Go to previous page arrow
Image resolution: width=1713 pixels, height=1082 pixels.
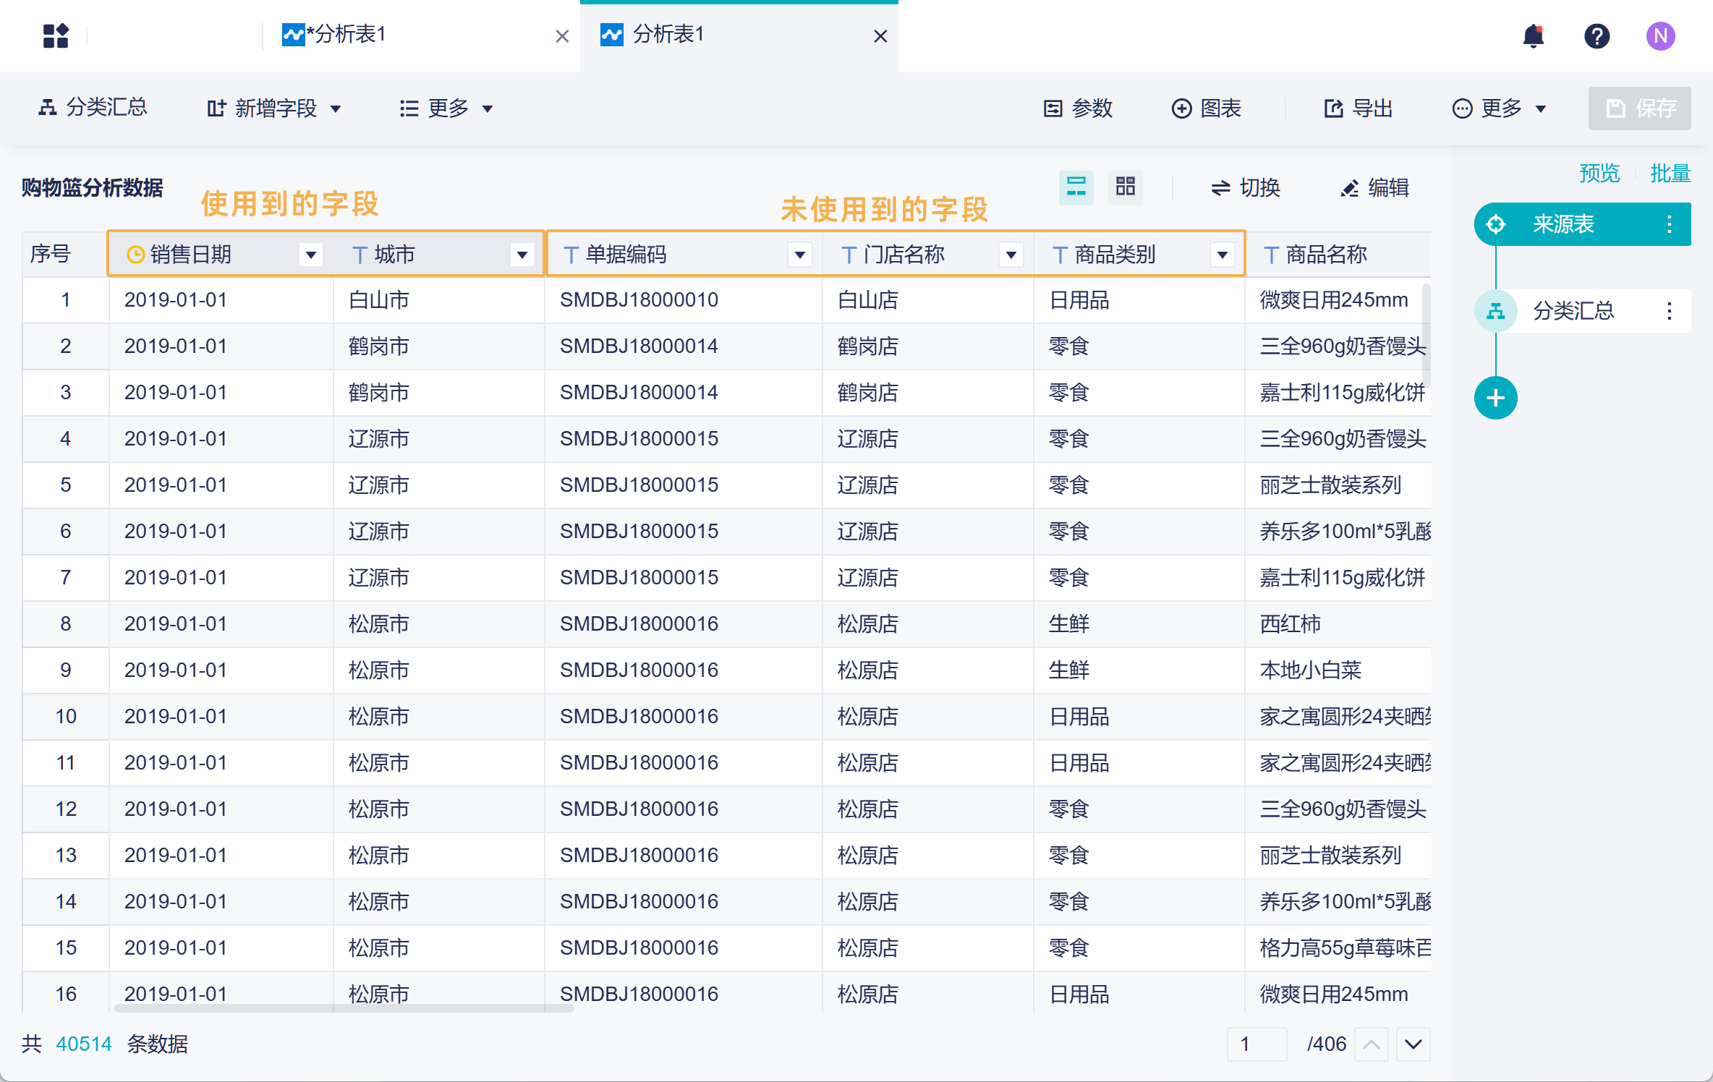tap(1371, 1044)
